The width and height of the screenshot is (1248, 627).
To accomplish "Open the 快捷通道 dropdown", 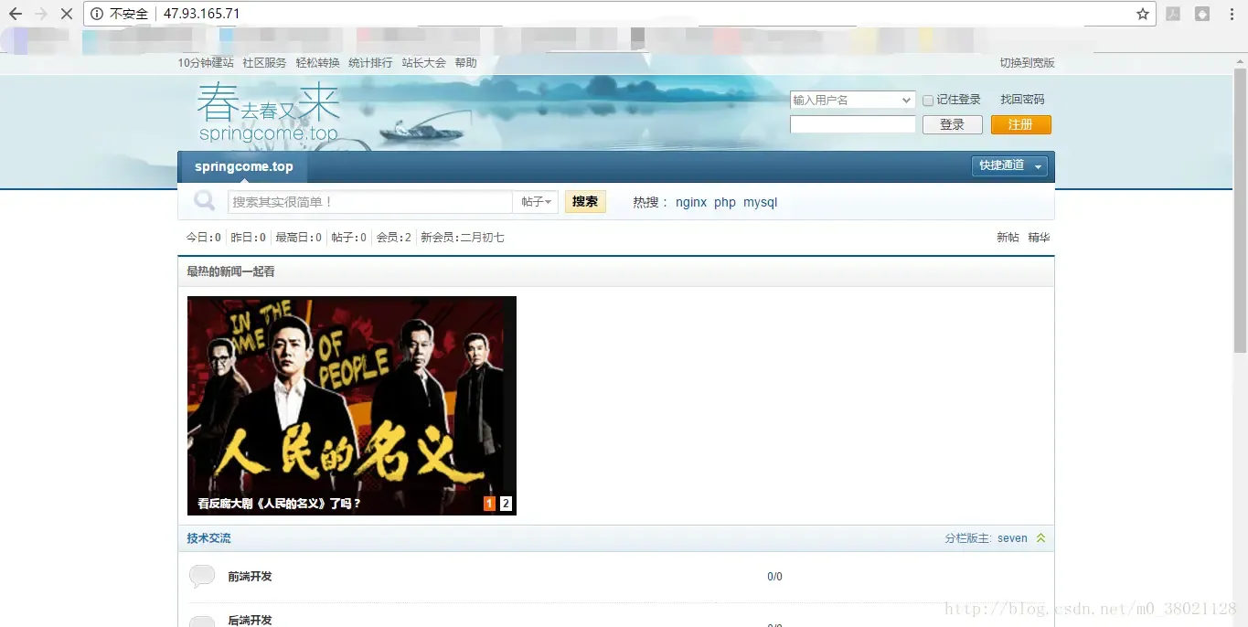I will pos(1010,165).
